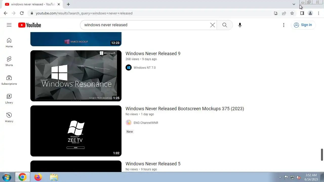Open the Windows NT 7.0 channel avatar
Image resolution: width=324 pixels, height=182 pixels.
[129, 67]
